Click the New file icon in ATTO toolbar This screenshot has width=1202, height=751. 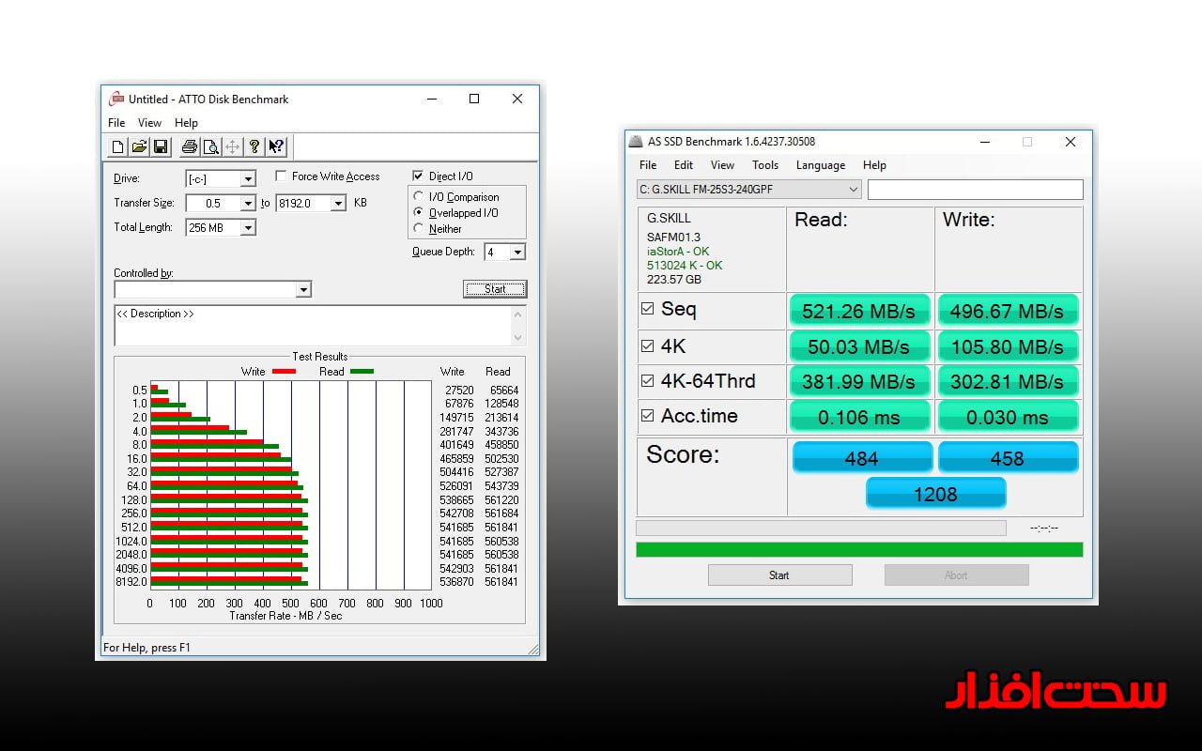click(x=117, y=146)
